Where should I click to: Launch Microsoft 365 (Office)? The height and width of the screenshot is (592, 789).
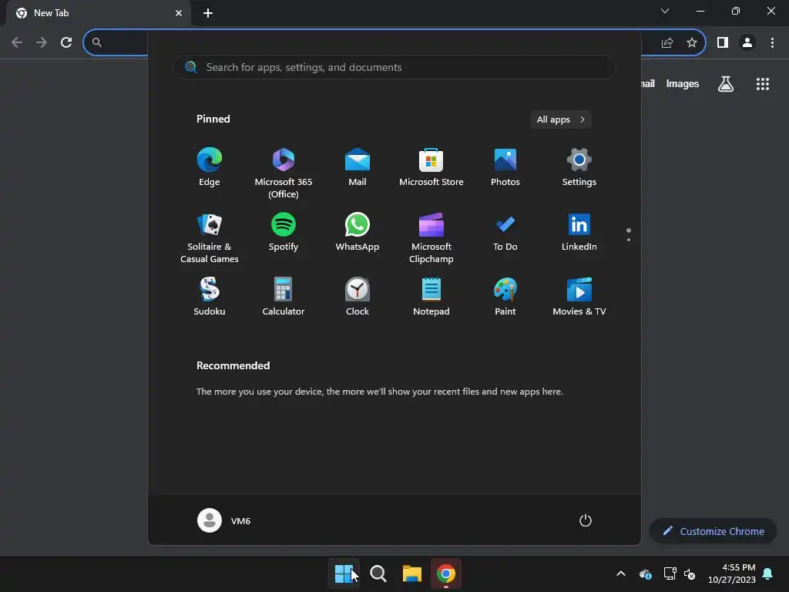point(284,173)
